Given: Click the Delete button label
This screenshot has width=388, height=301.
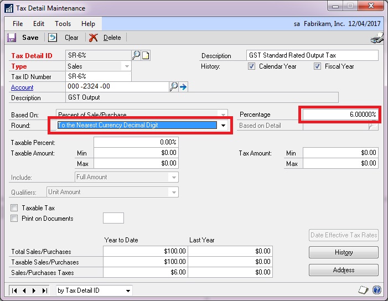Looking at the screenshot, I should [112, 38].
